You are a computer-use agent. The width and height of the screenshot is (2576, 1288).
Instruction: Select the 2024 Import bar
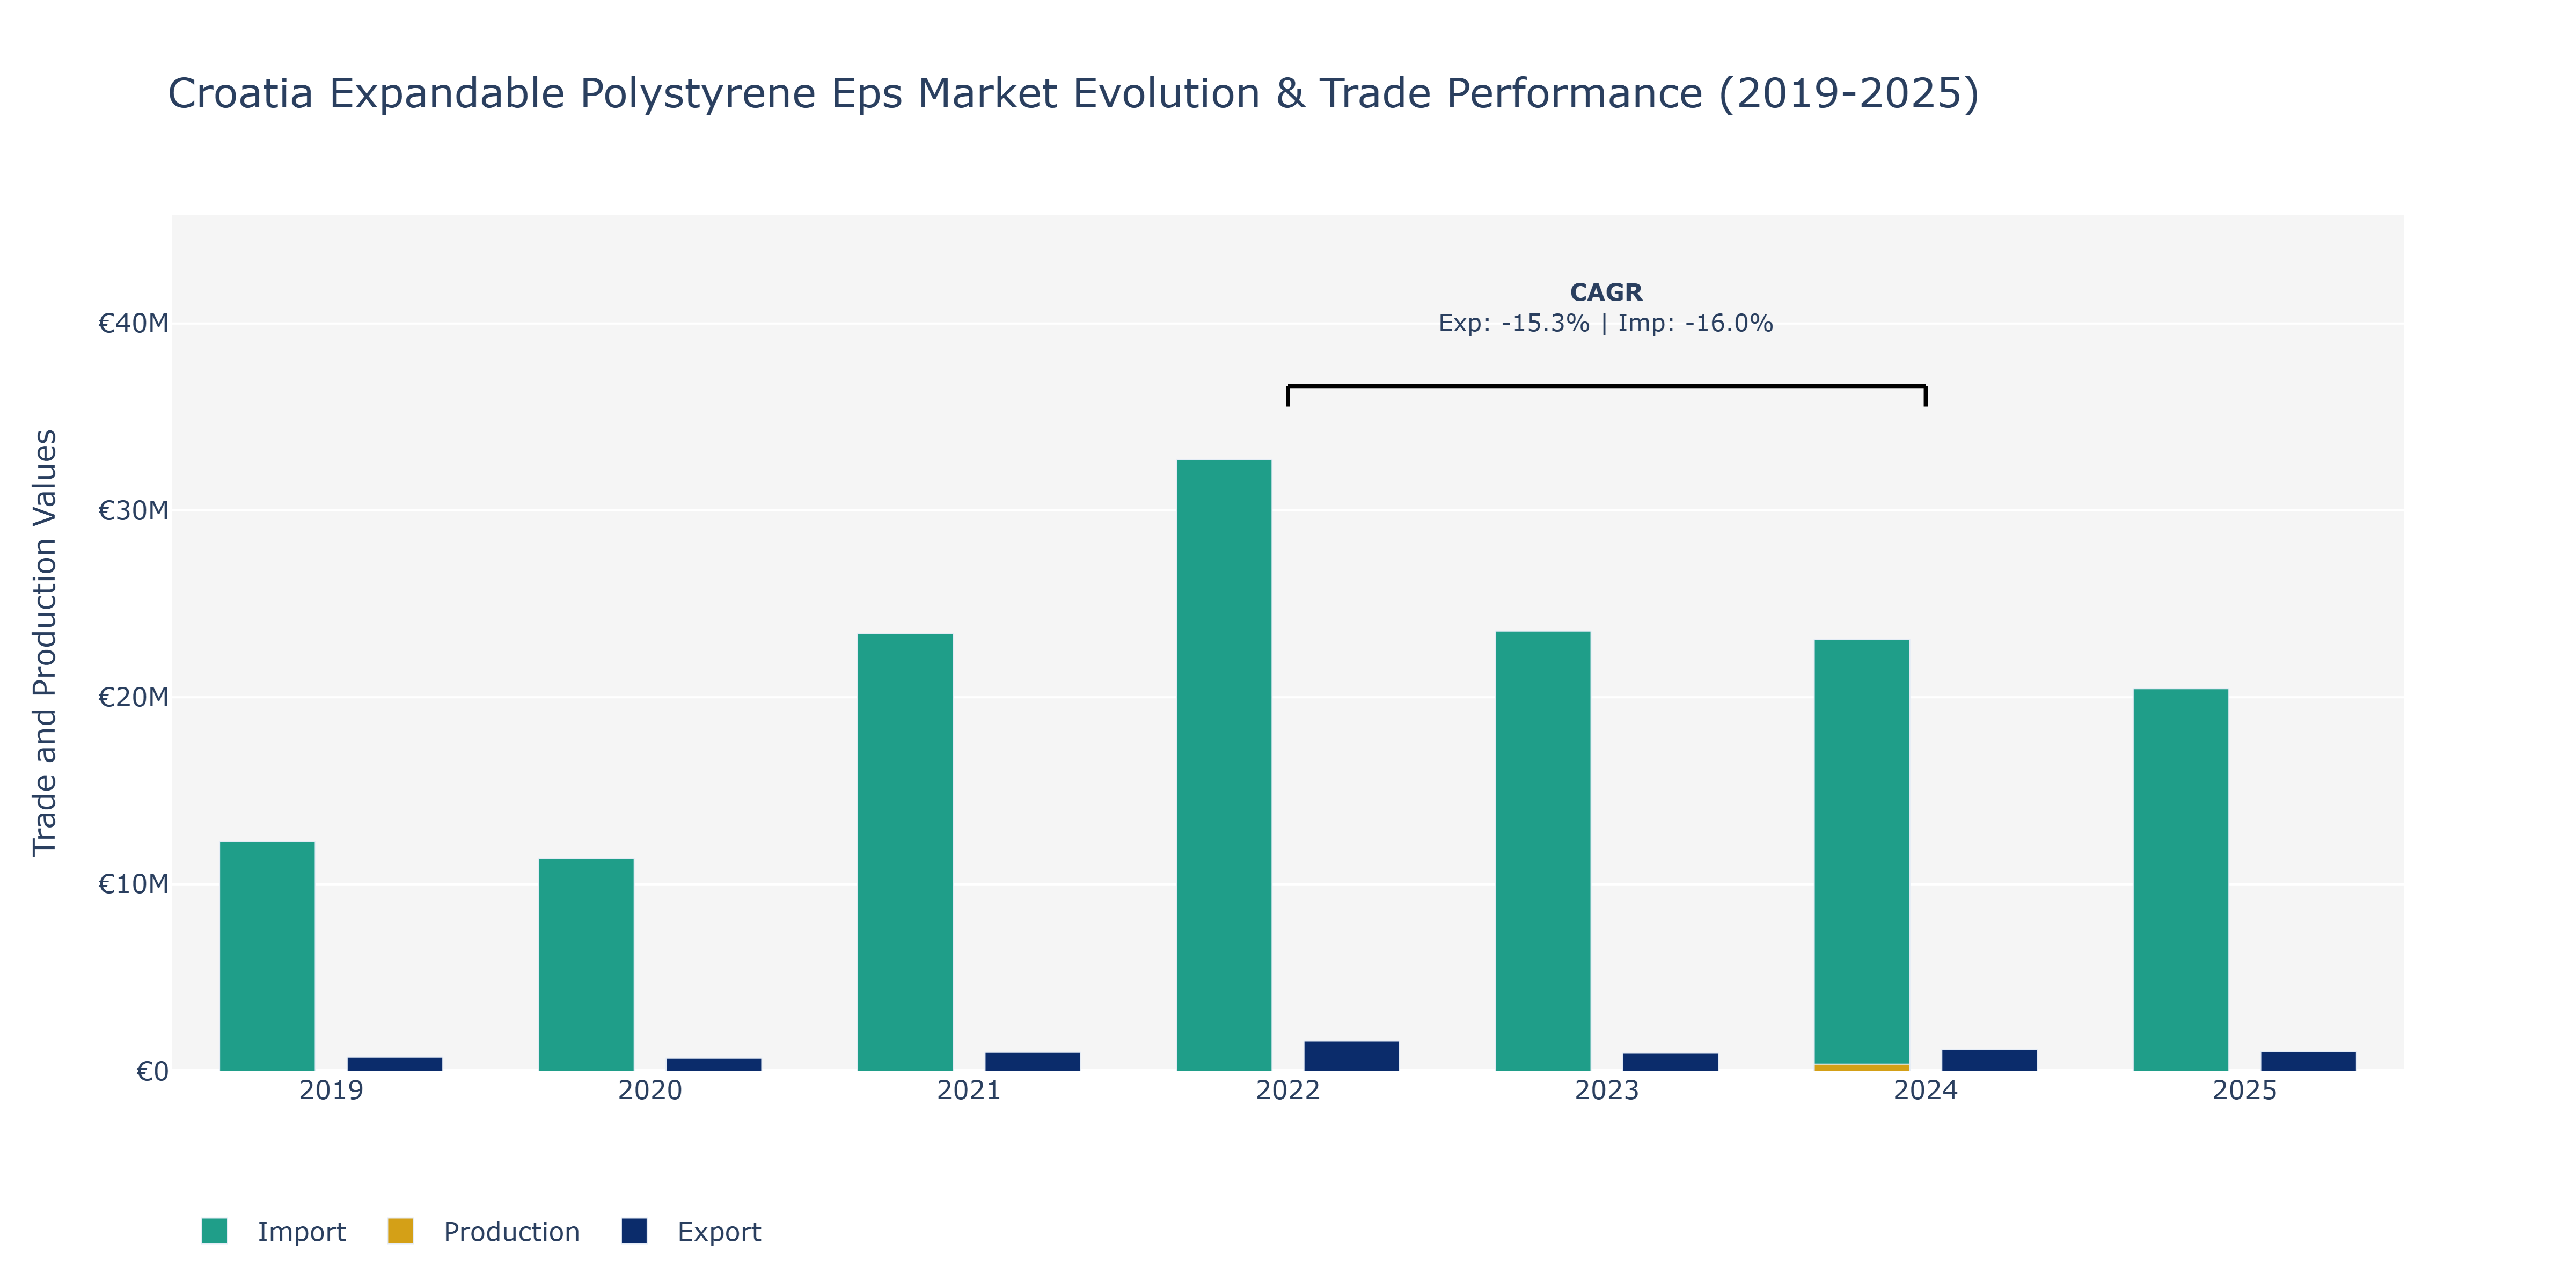pos(1862,852)
